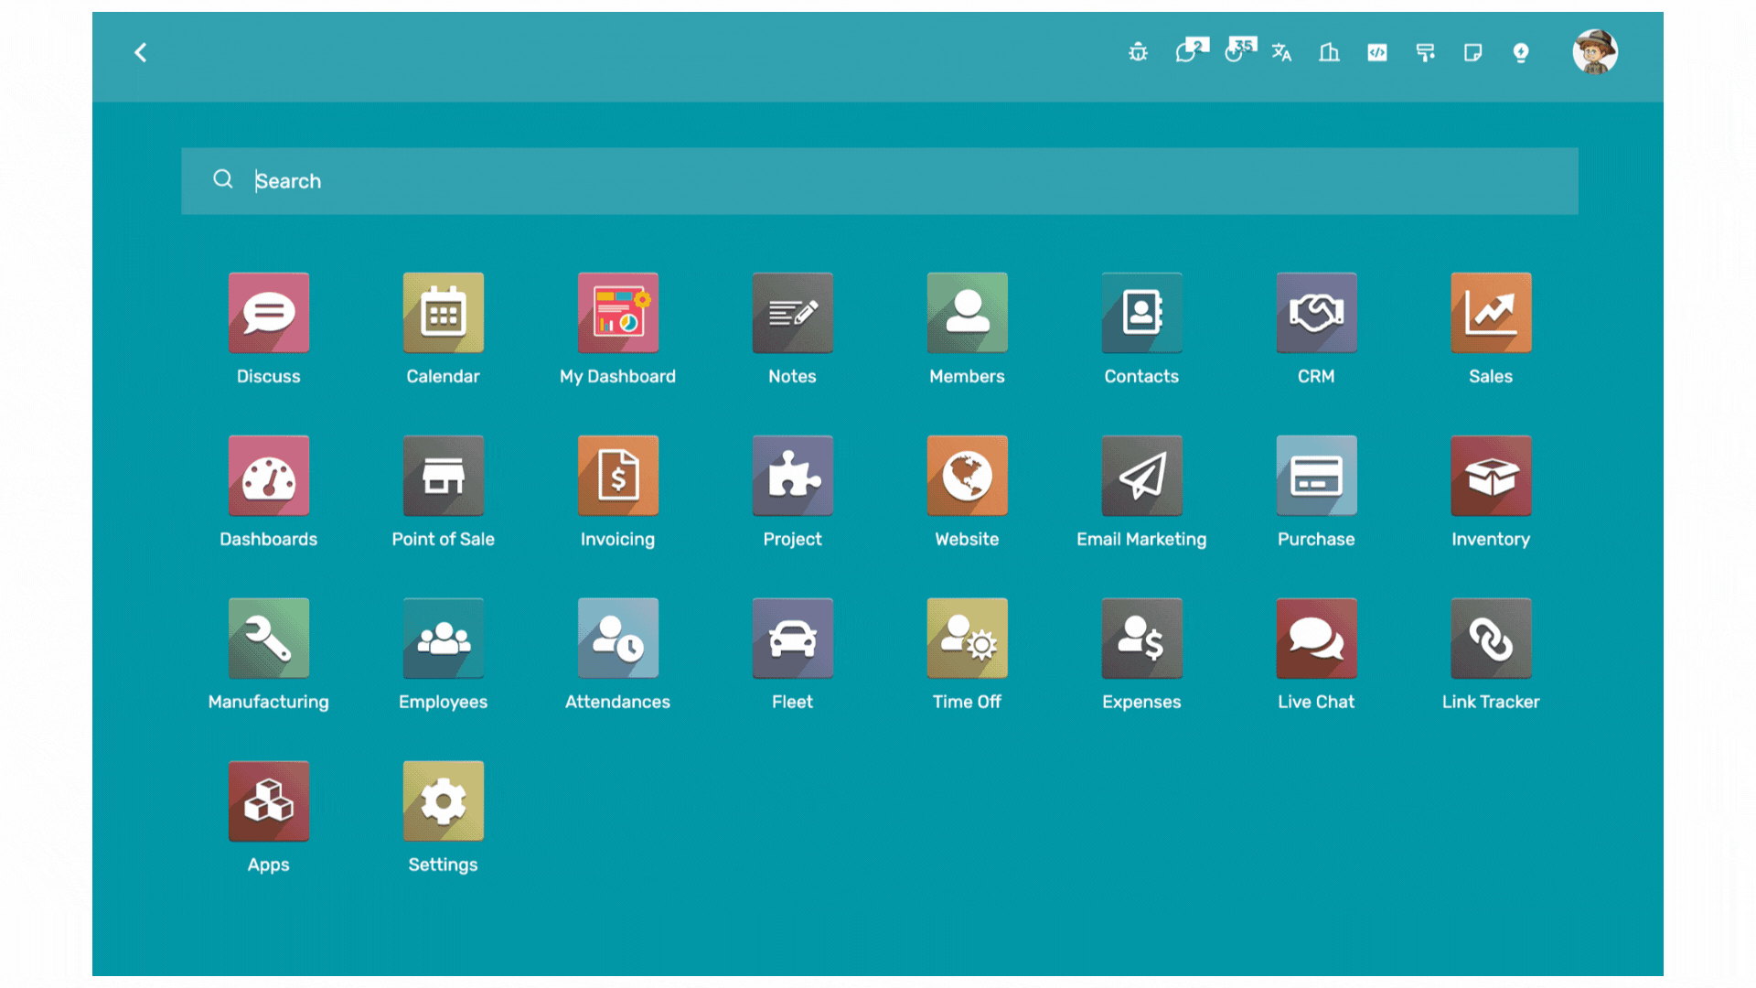Viewport: 1756px width, 988px height.
Task: Click the Search input field
Action: click(878, 181)
